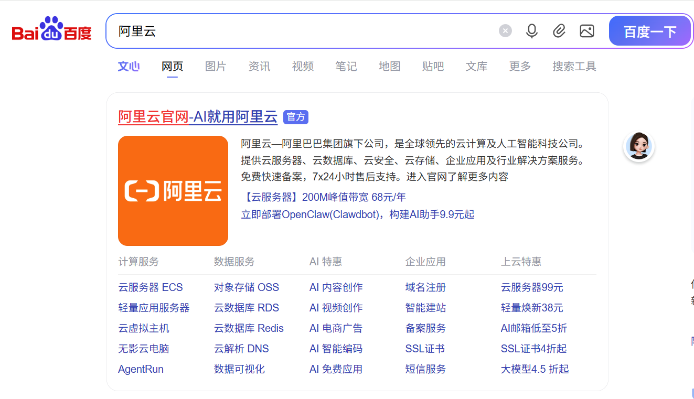Open 云解析 DNS link
The image size is (694, 399).
tap(241, 349)
